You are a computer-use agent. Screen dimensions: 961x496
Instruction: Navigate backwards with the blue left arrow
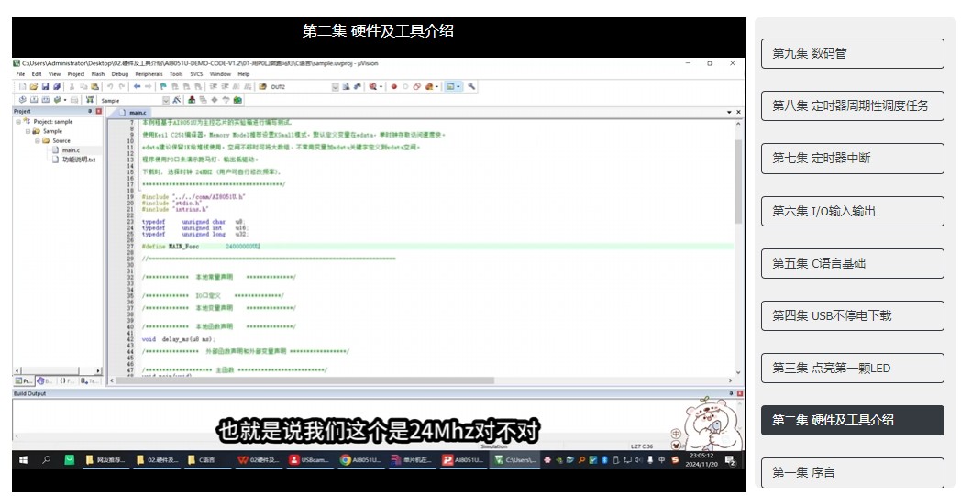(138, 86)
